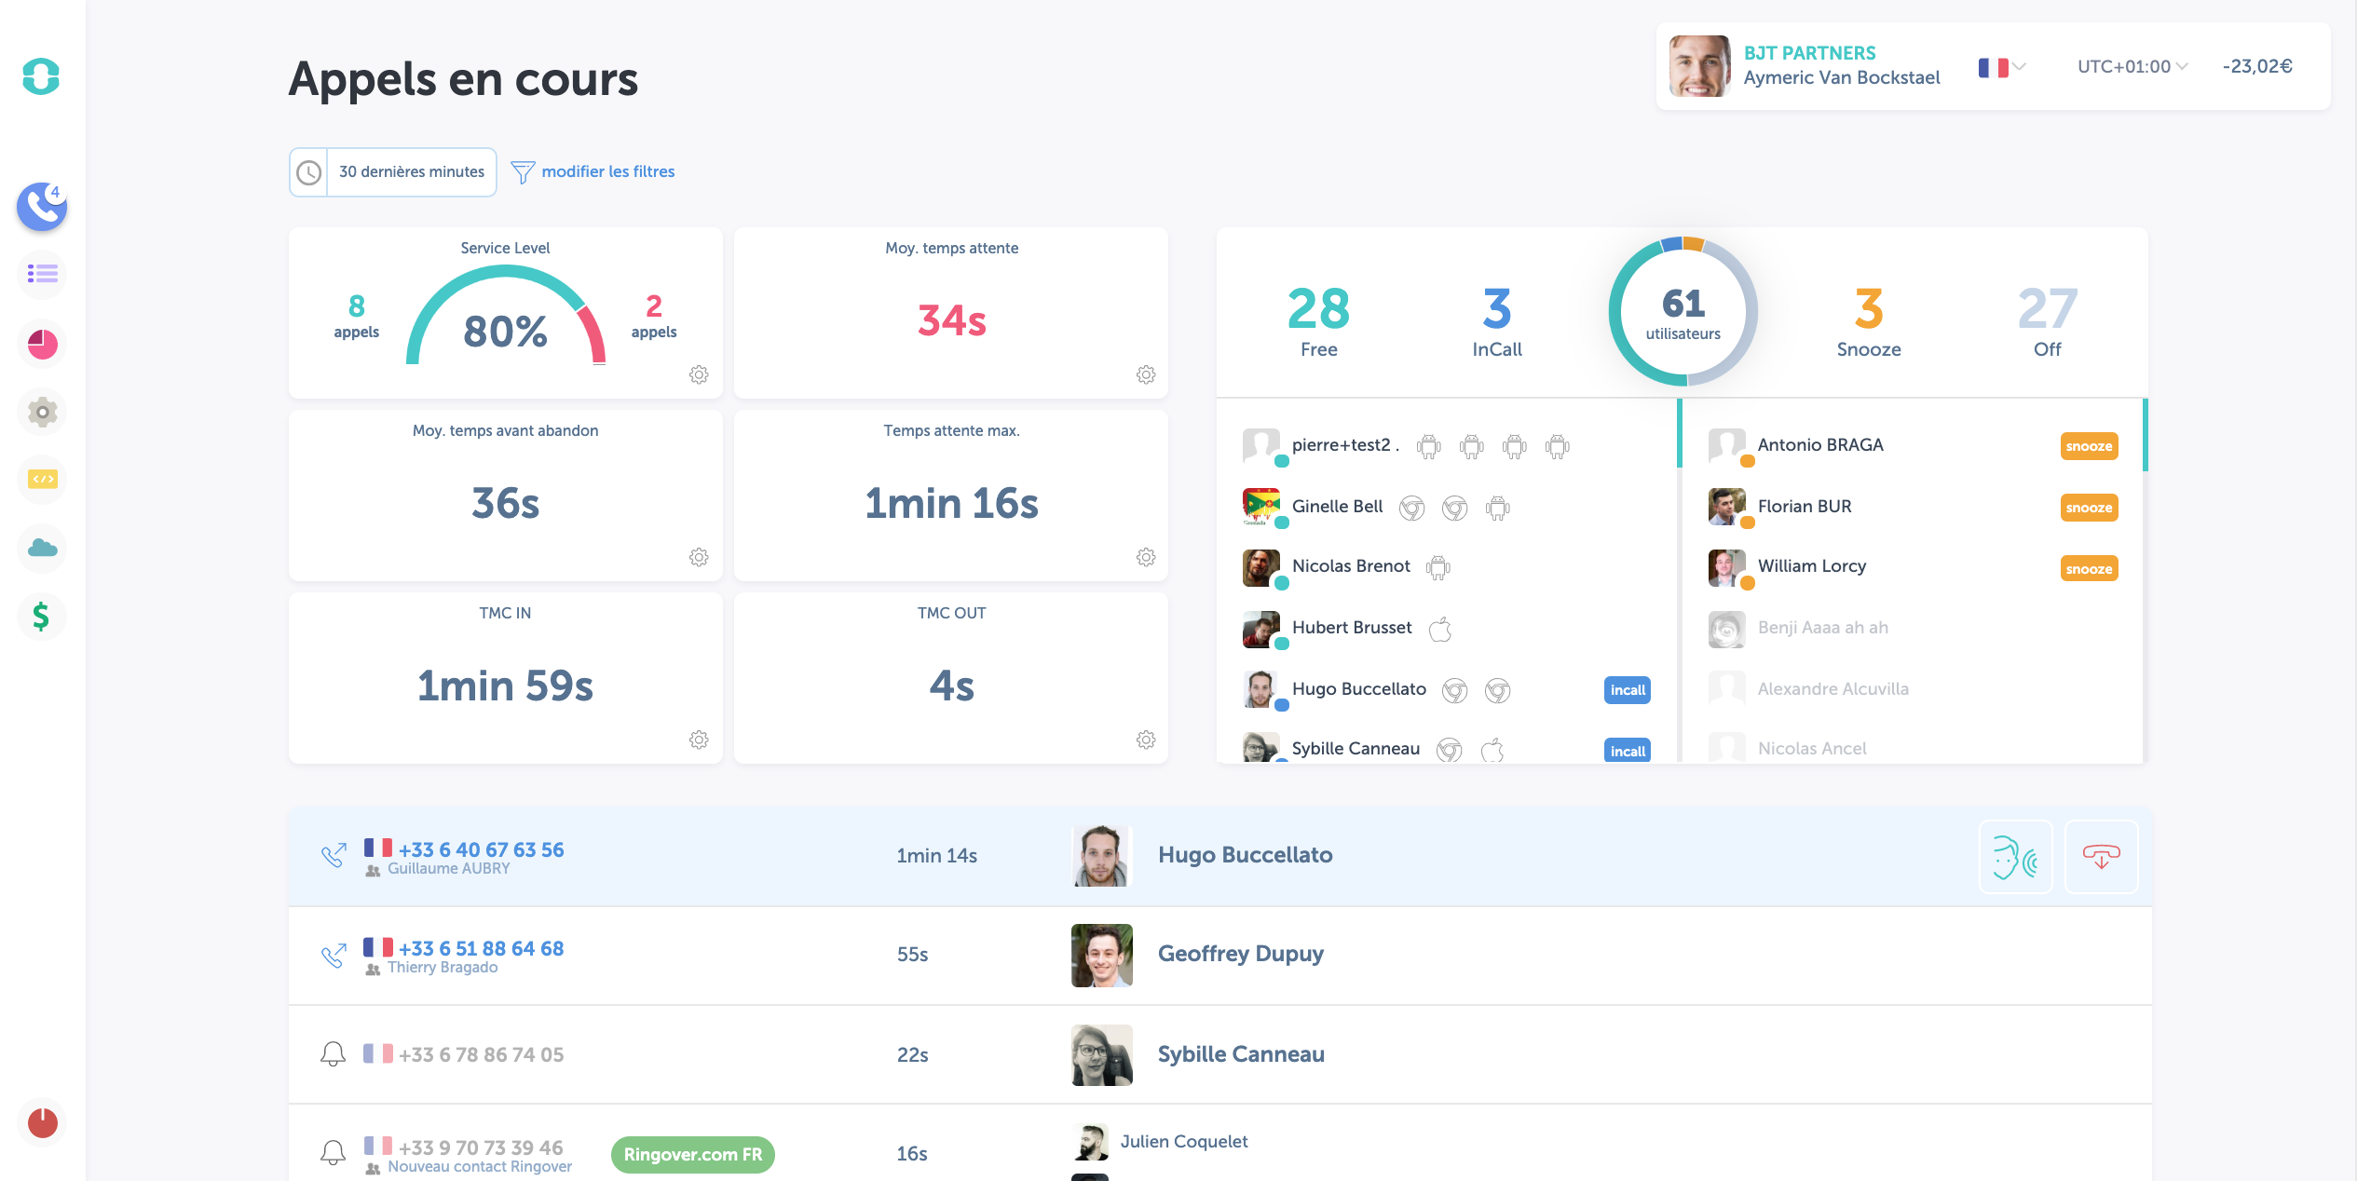Click the 61 utilisateurs donut chart

pos(1683,312)
